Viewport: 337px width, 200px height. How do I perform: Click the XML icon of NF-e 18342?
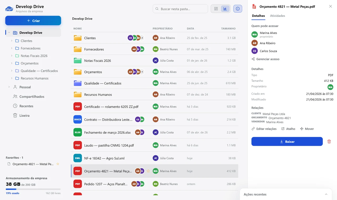click(x=78, y=158)
